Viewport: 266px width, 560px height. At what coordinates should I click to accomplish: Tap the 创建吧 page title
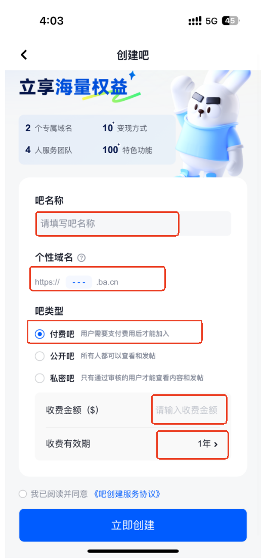click(x=132, y=55)
